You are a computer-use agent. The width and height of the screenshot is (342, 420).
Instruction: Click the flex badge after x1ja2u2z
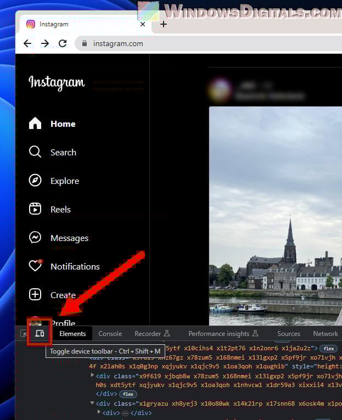pos(329,349)
